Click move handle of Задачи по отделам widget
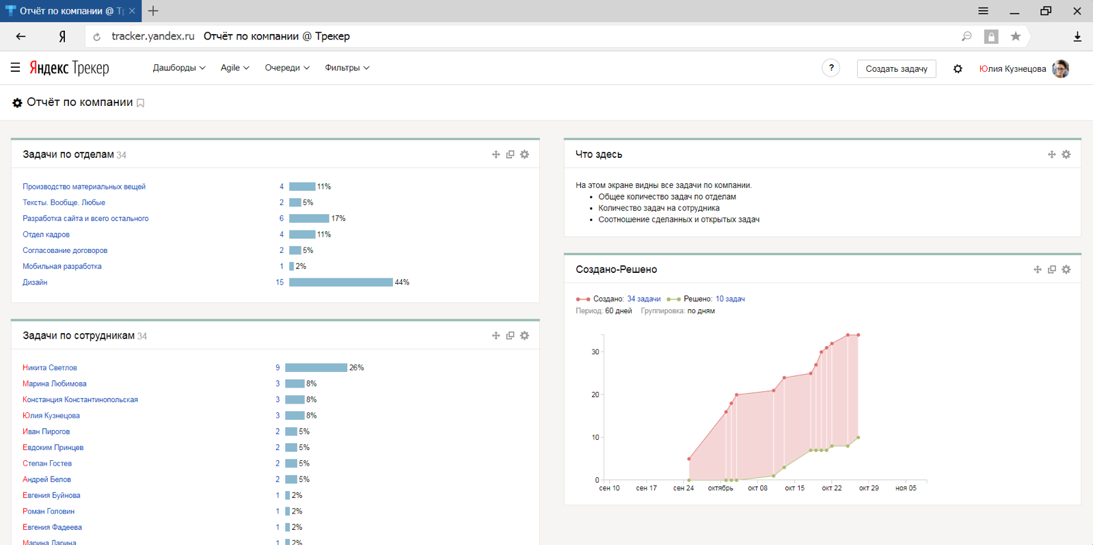This screenshot has width=1093, height=545. (496, 155)
